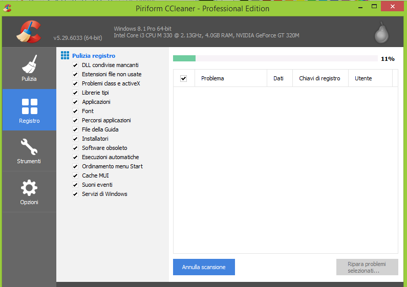Screen dimensions: 407x287
Task: Click Ripara problemi selezionati button
Action: pyautogui.click(x=367, y=267)
